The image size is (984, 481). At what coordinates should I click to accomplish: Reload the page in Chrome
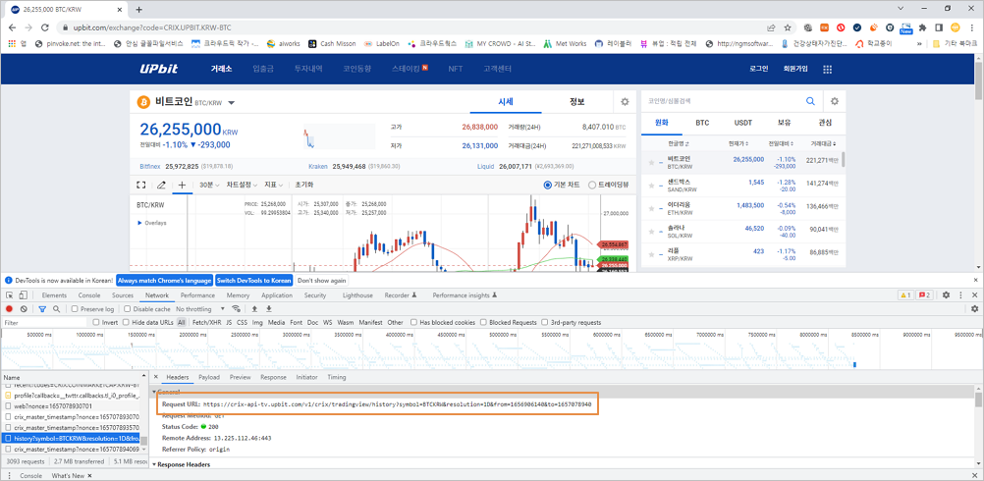click(44, 27)
